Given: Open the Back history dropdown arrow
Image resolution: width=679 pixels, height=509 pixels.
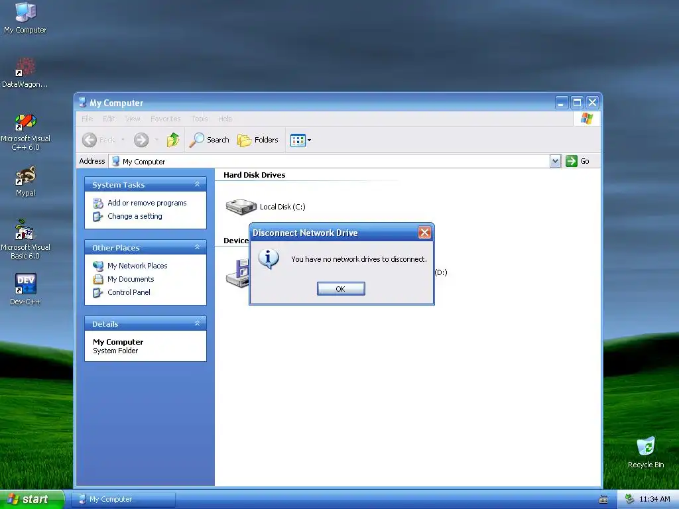Looking at the screenshot, I should click(x=123, y=140).
